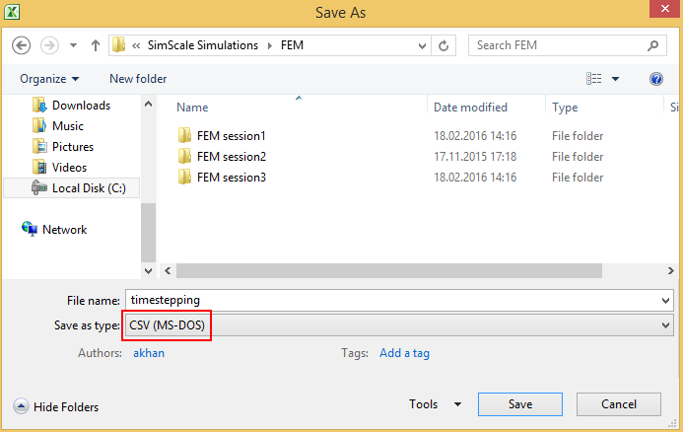Screen dimensions: 683x432
Task: Open the Organize dropdown menu
Action: tap(48, 79)
